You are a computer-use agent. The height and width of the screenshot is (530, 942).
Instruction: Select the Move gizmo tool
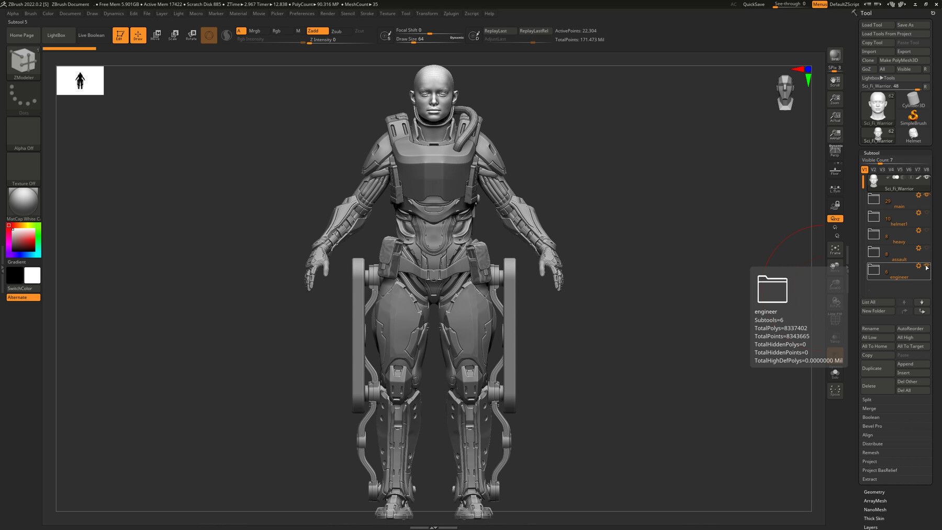click(155, 35)
